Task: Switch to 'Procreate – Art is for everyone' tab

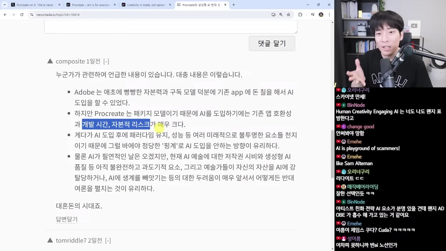Action: 91,5
